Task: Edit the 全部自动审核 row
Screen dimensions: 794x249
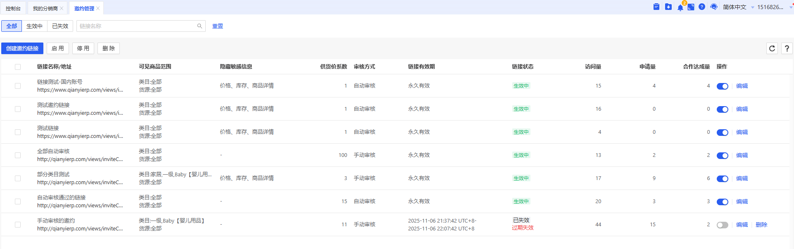Action: point(742,155)
